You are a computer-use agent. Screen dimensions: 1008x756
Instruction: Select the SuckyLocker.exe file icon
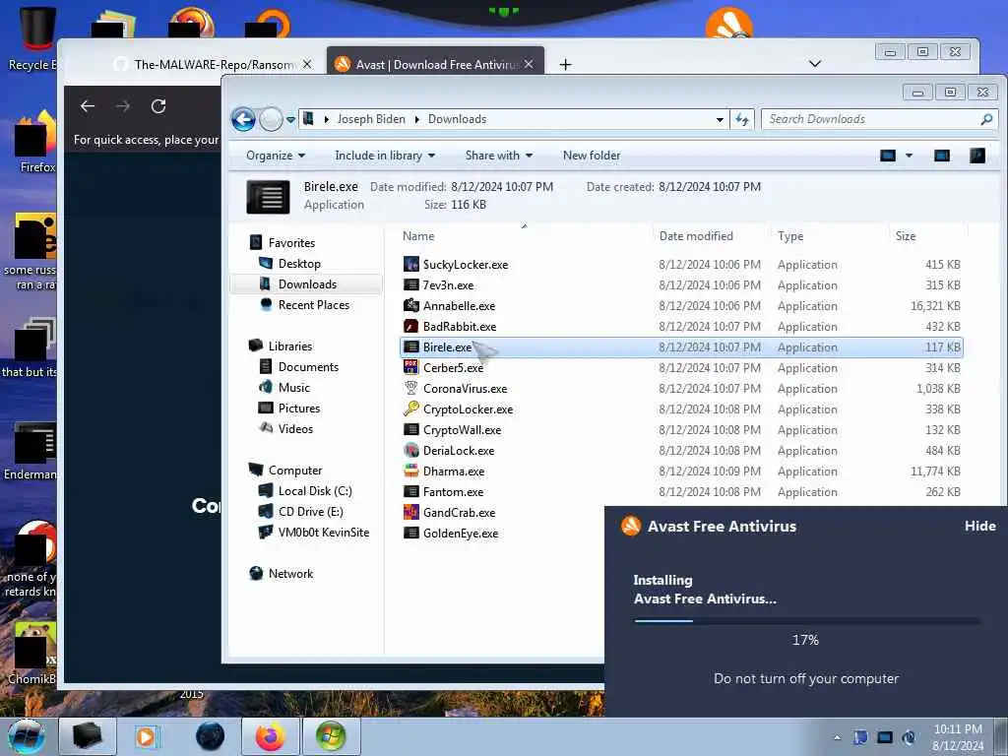(x=410, y=264)
